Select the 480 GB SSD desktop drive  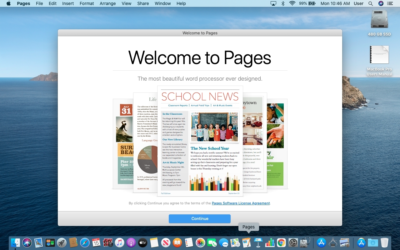379,22
